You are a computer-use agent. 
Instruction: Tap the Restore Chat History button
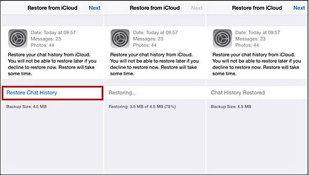32,93
